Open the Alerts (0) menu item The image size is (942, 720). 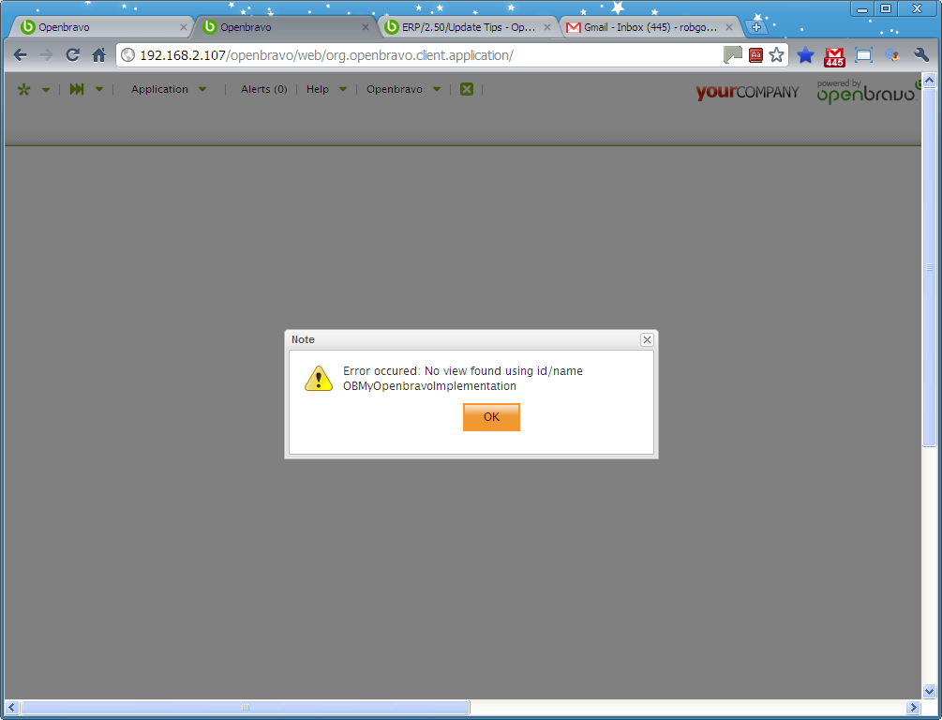263,90
